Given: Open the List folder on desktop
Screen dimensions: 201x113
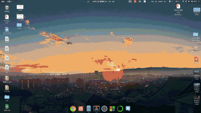Looking at the screenshot, I should (x=7, y=97).
